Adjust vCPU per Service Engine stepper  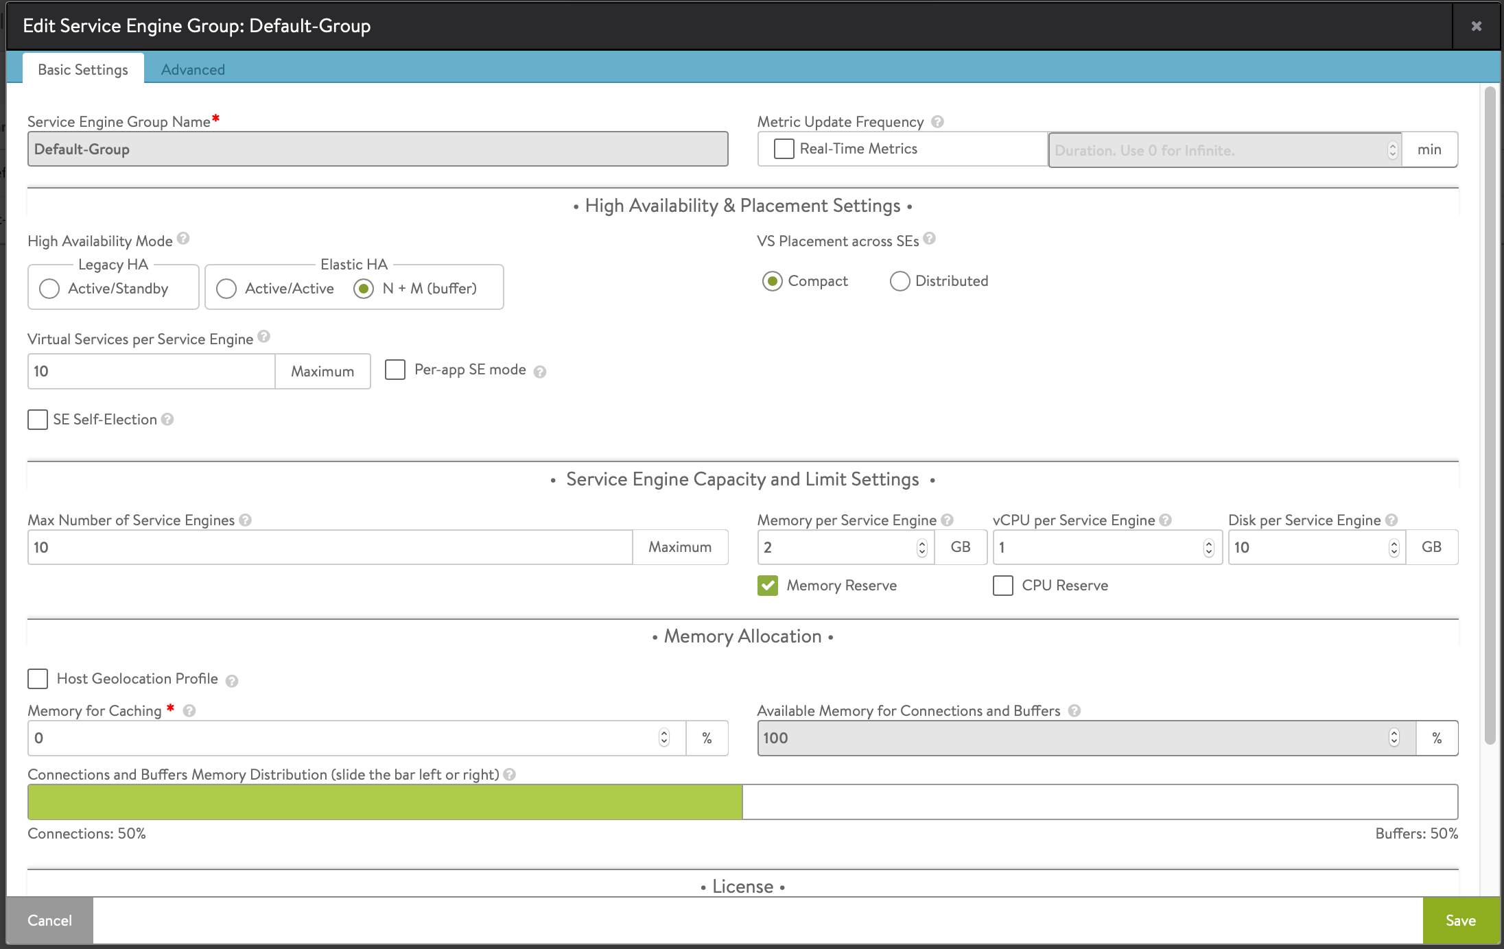coord(1209,547)
